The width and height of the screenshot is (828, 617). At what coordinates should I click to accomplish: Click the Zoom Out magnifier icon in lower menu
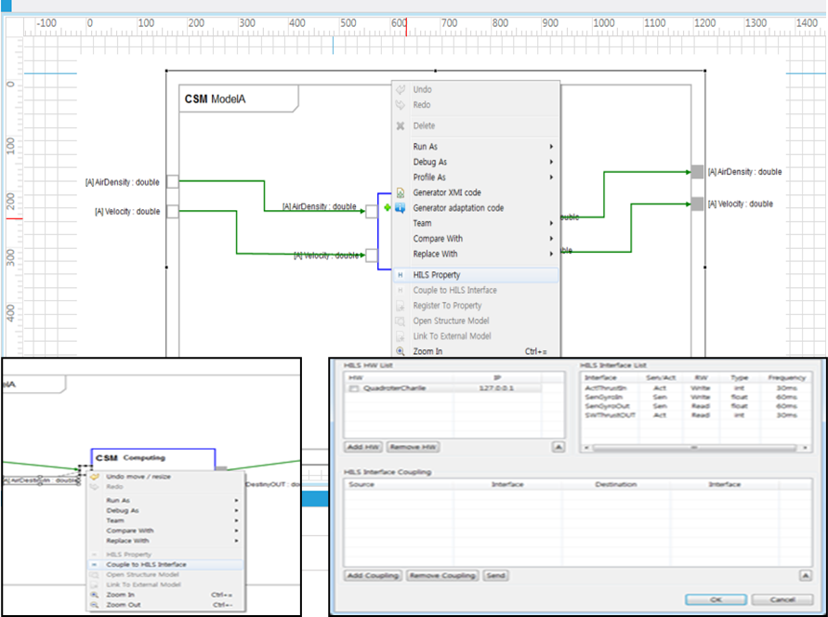pyautogui.click(x=95, y=604)
